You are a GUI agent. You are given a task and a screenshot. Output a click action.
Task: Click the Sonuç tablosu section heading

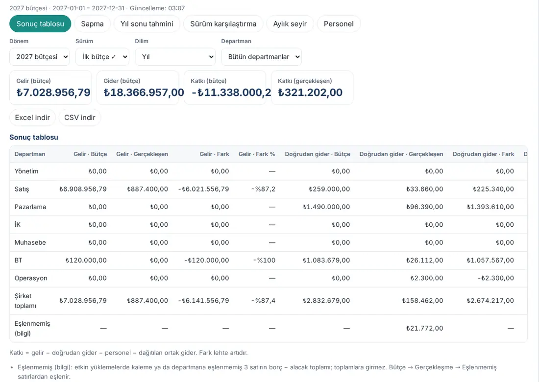(x=34, y=137)
